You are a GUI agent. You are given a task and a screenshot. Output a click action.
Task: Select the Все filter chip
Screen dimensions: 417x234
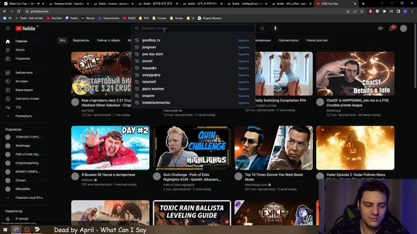63,40
